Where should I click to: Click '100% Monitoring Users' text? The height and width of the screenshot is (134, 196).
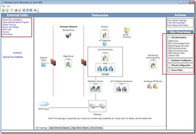click(x=178, y=51)
